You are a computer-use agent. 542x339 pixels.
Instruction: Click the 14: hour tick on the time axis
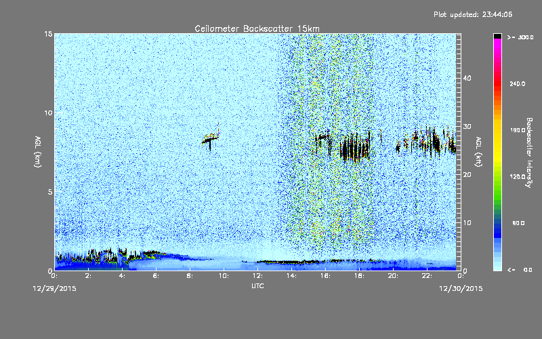point(291,276)
